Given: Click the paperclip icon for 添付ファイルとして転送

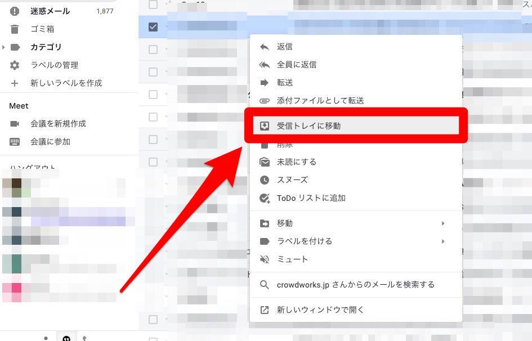Looking at the screenshot, I should point(264,101).
